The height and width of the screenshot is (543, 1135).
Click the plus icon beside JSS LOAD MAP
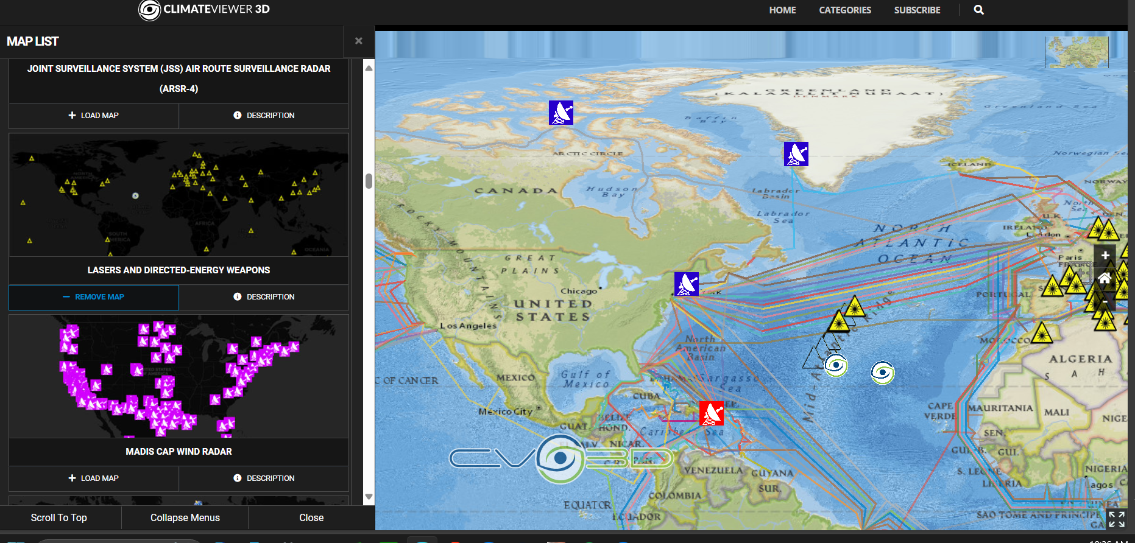(72, 115)
